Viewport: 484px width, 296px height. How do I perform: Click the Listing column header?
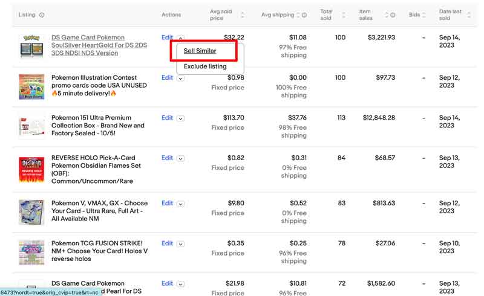[27, 14]
